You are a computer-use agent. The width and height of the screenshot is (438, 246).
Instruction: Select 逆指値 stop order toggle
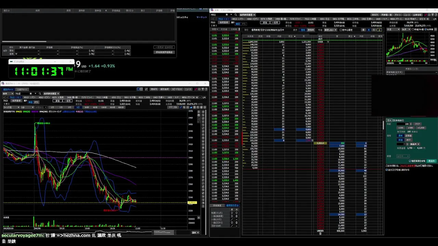click(x=409, y=136)
